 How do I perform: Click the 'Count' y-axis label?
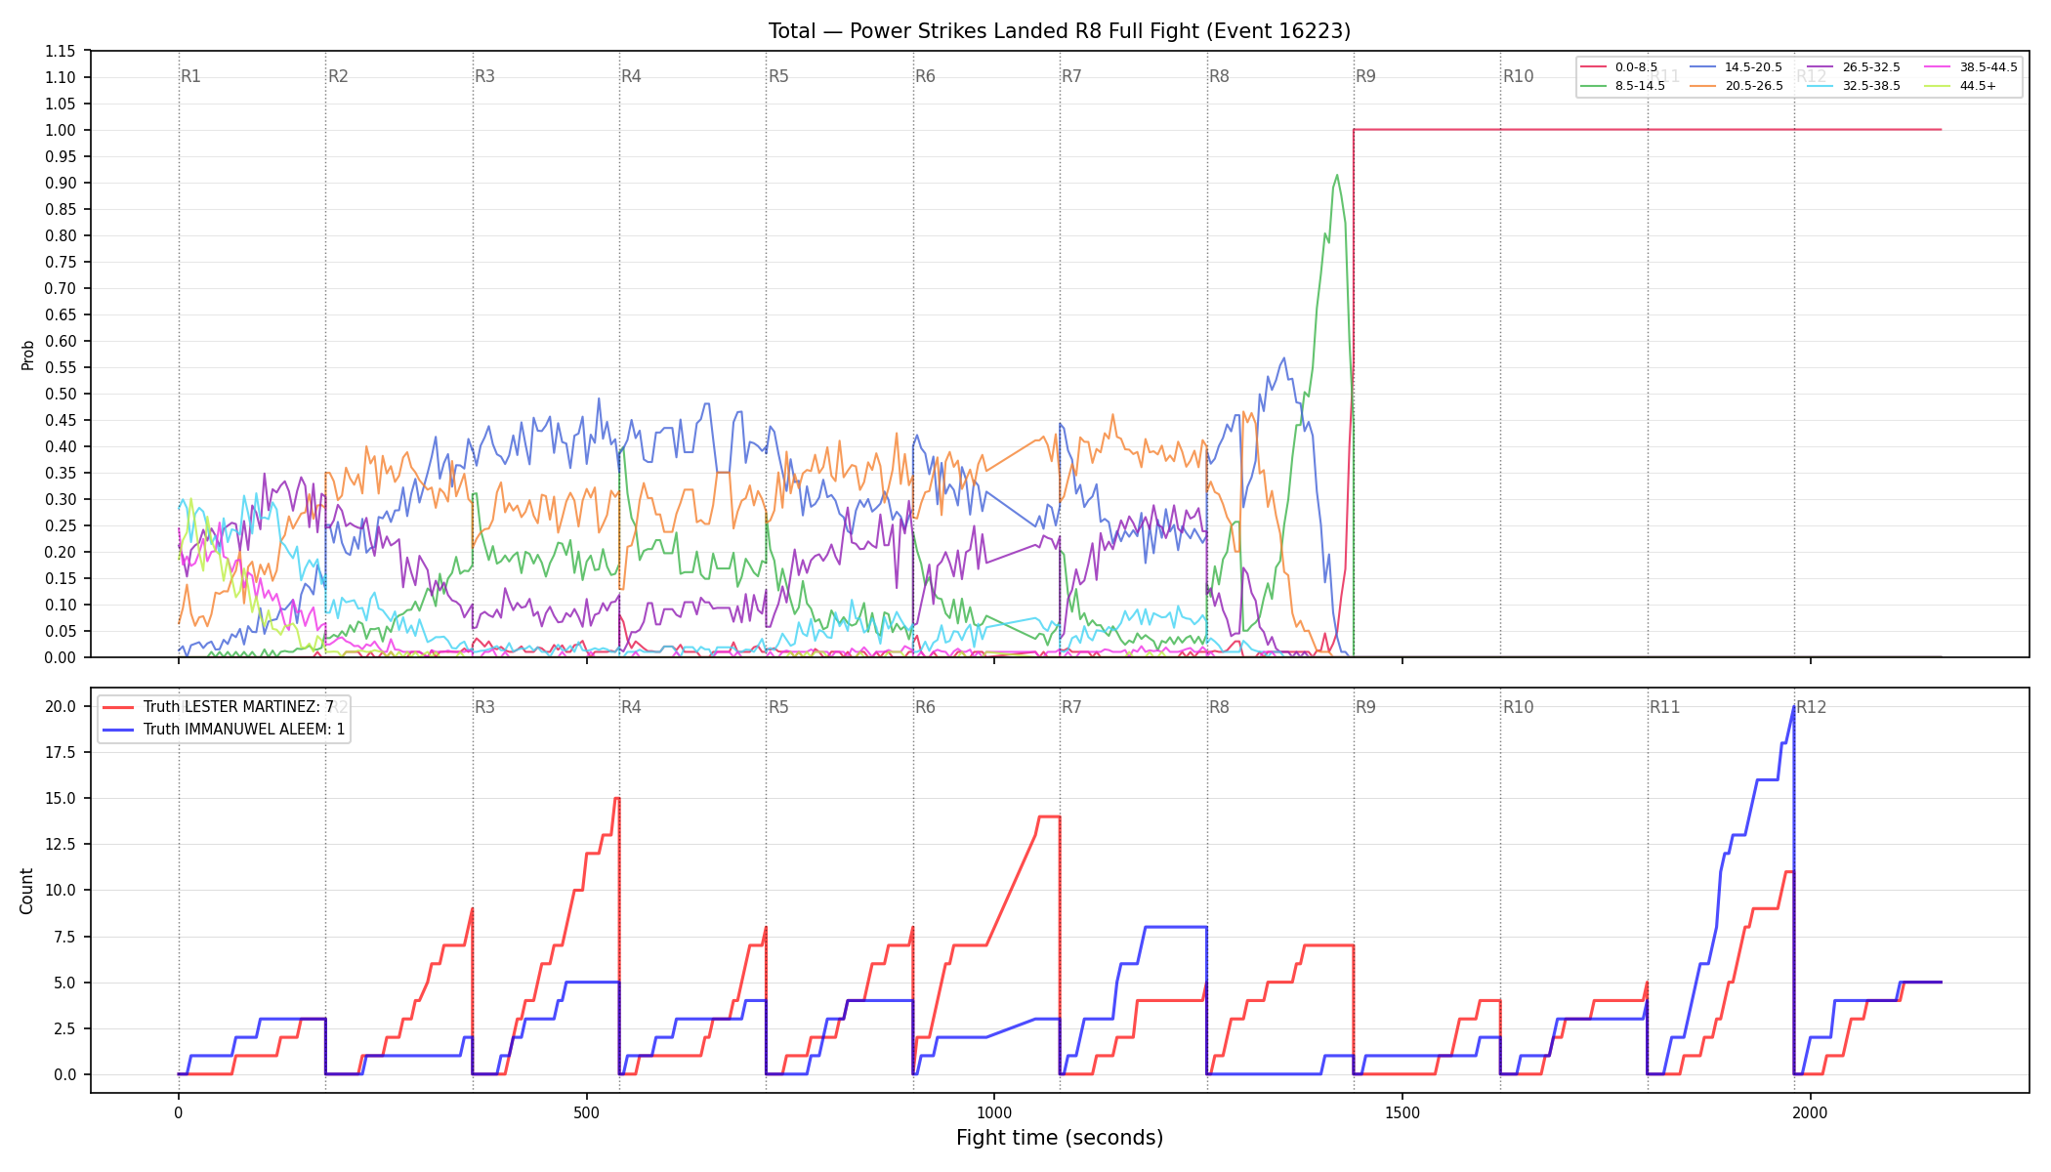tap(26, 891)
